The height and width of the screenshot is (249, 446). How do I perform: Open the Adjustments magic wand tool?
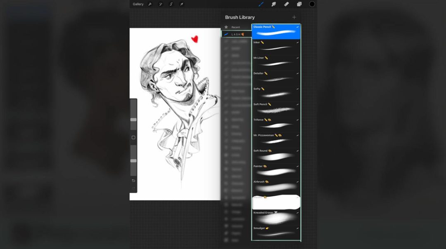click(161, 4)
